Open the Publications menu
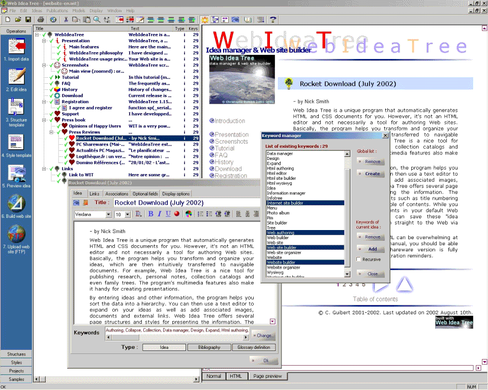This screenshot has height=390, width=488. (57, 11)
